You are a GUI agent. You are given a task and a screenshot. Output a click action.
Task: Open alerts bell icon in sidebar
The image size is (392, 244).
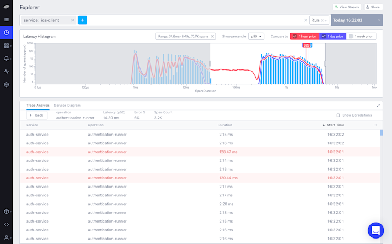click(x=6, y=59)
